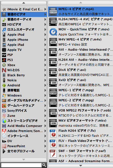113x168 pixels.
Task: Select the ゲームハードウェア category
Action: coord(24,105)
